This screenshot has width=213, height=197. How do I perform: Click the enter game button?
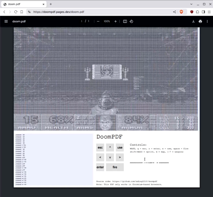tap(100, 167)
